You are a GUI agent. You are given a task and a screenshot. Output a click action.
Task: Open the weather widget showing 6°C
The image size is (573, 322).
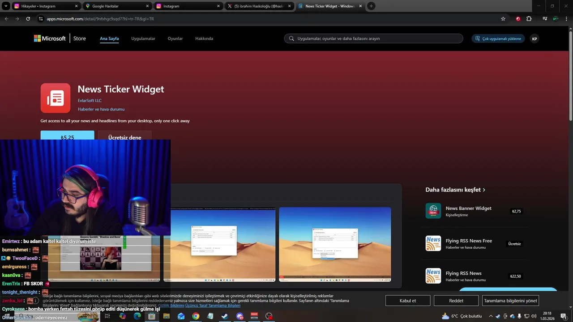point(462,316)
